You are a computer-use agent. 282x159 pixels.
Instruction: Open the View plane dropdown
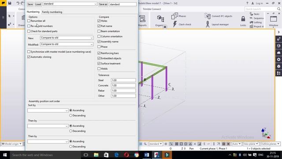(x=251, y=144)
